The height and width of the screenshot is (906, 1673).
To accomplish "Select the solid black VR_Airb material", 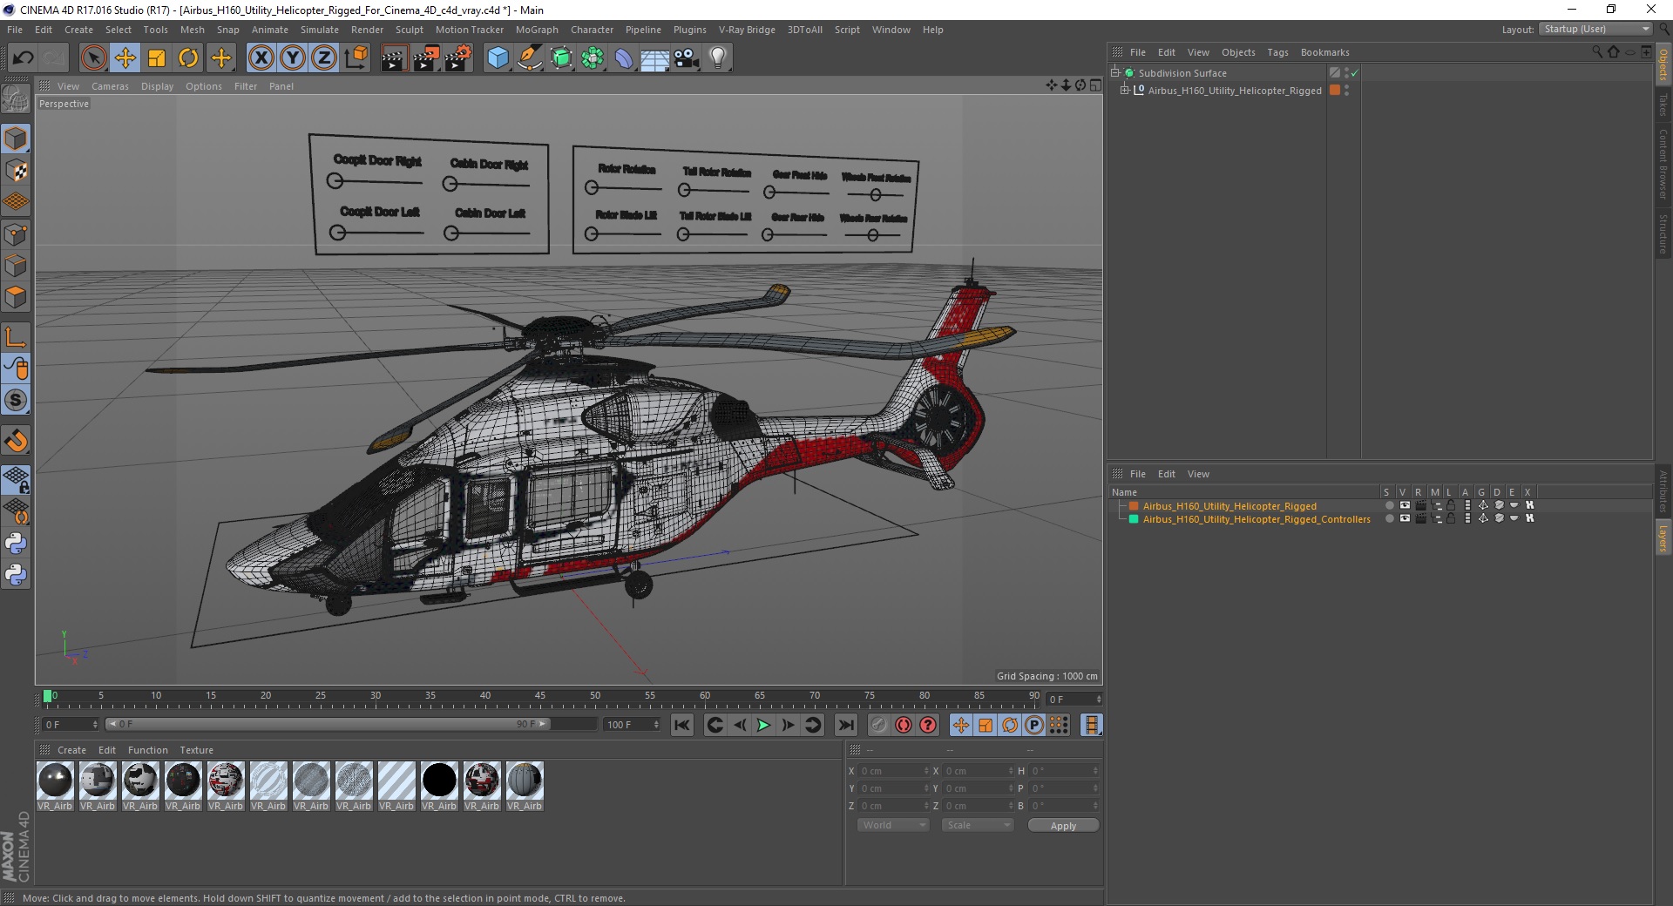I will click(439, 780).
